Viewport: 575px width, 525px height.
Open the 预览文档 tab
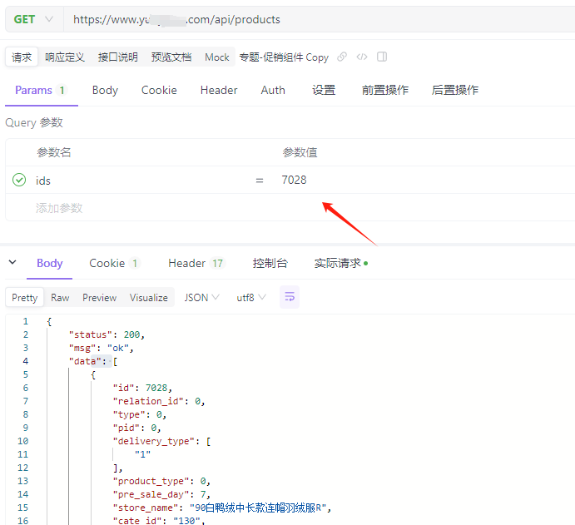(171, 57)
